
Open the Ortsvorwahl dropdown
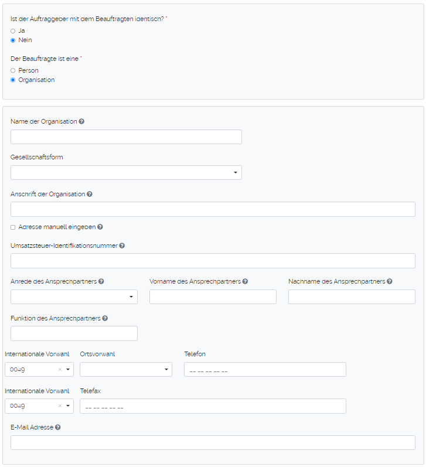click(x=126, y=369)
